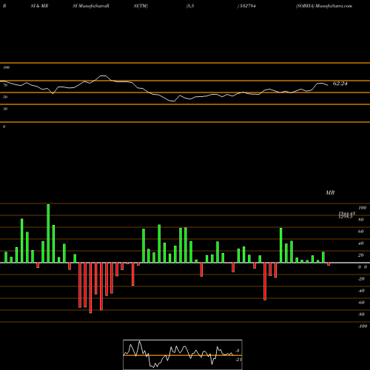
Task: Click the RSI axis label "70"
Action: coord(5,85)
